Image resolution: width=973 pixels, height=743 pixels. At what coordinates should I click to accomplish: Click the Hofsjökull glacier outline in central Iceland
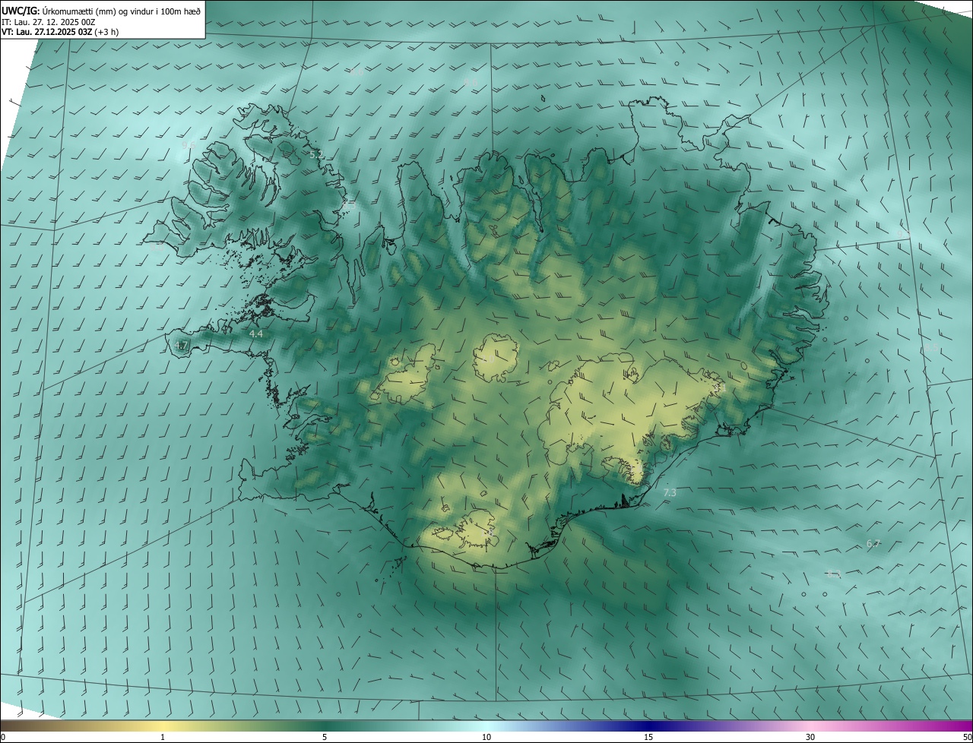click(496, 359)
